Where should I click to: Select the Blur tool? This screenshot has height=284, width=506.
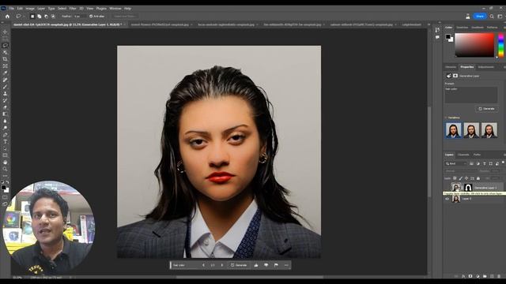coord(5,121)
